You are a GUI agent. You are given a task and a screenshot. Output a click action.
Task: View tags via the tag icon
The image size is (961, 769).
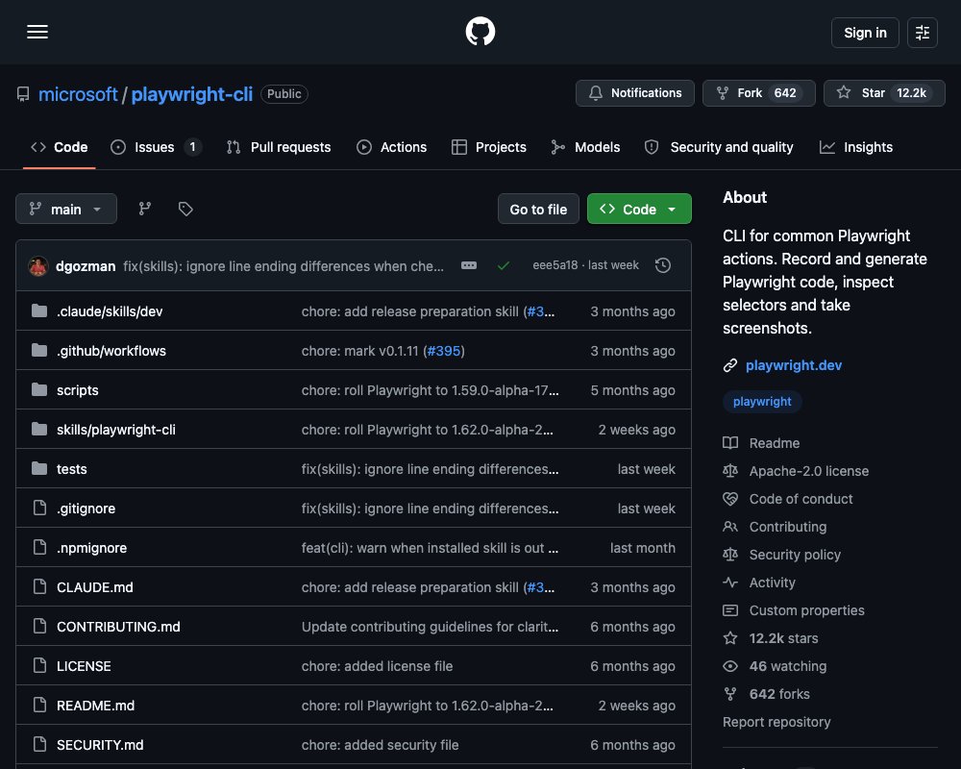point(185,210)
